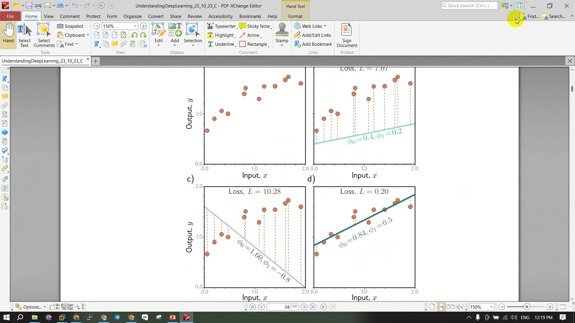575x323 pixels.
Task: Select the Hand tool
Action: [8, 34]
